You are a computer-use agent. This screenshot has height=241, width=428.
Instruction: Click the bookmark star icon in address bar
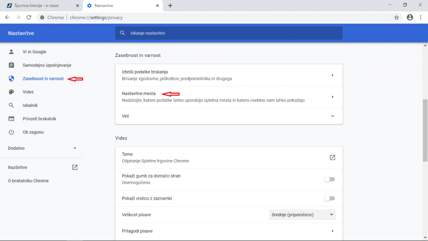(396, 18)
